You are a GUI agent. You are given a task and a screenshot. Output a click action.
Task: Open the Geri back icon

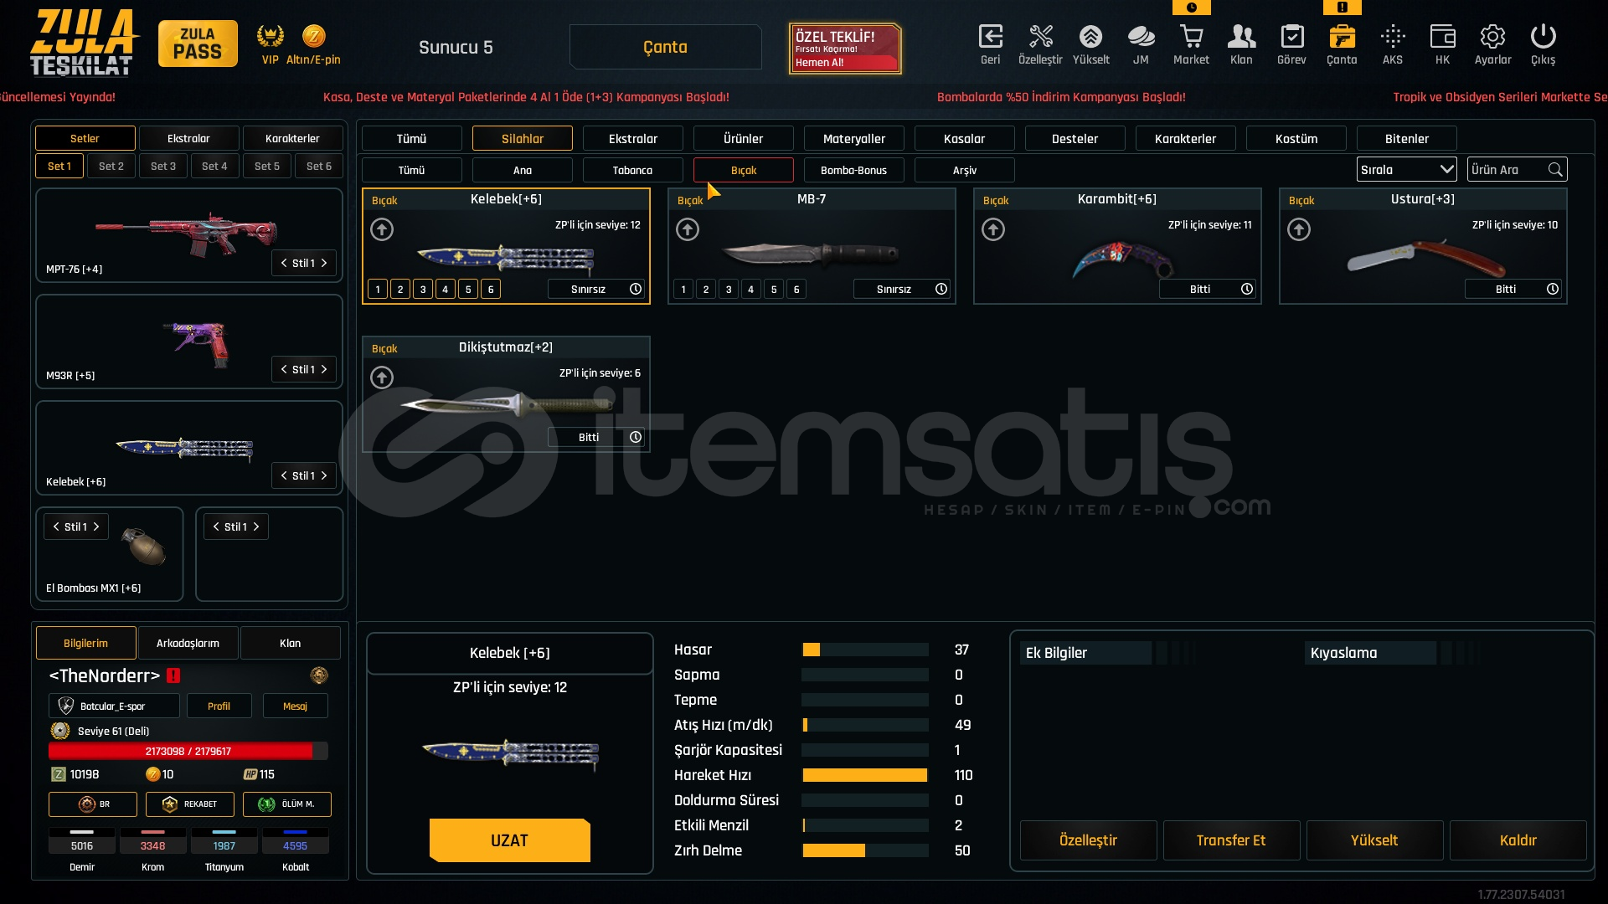tap(990, 37)
